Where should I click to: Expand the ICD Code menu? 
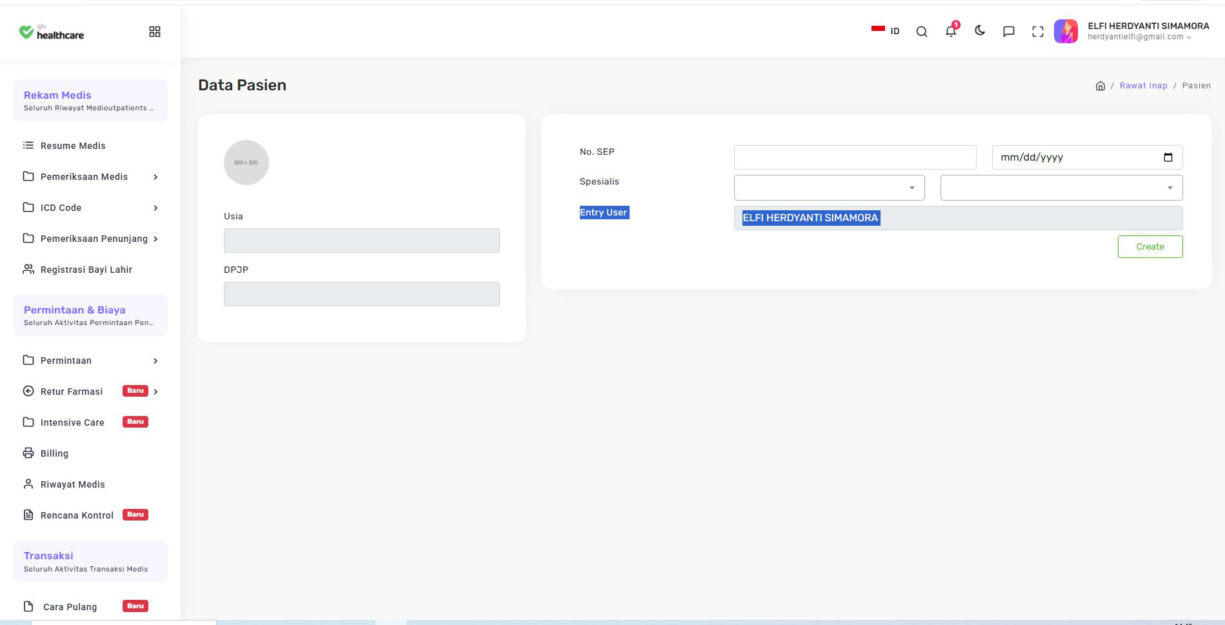(90, 208)
